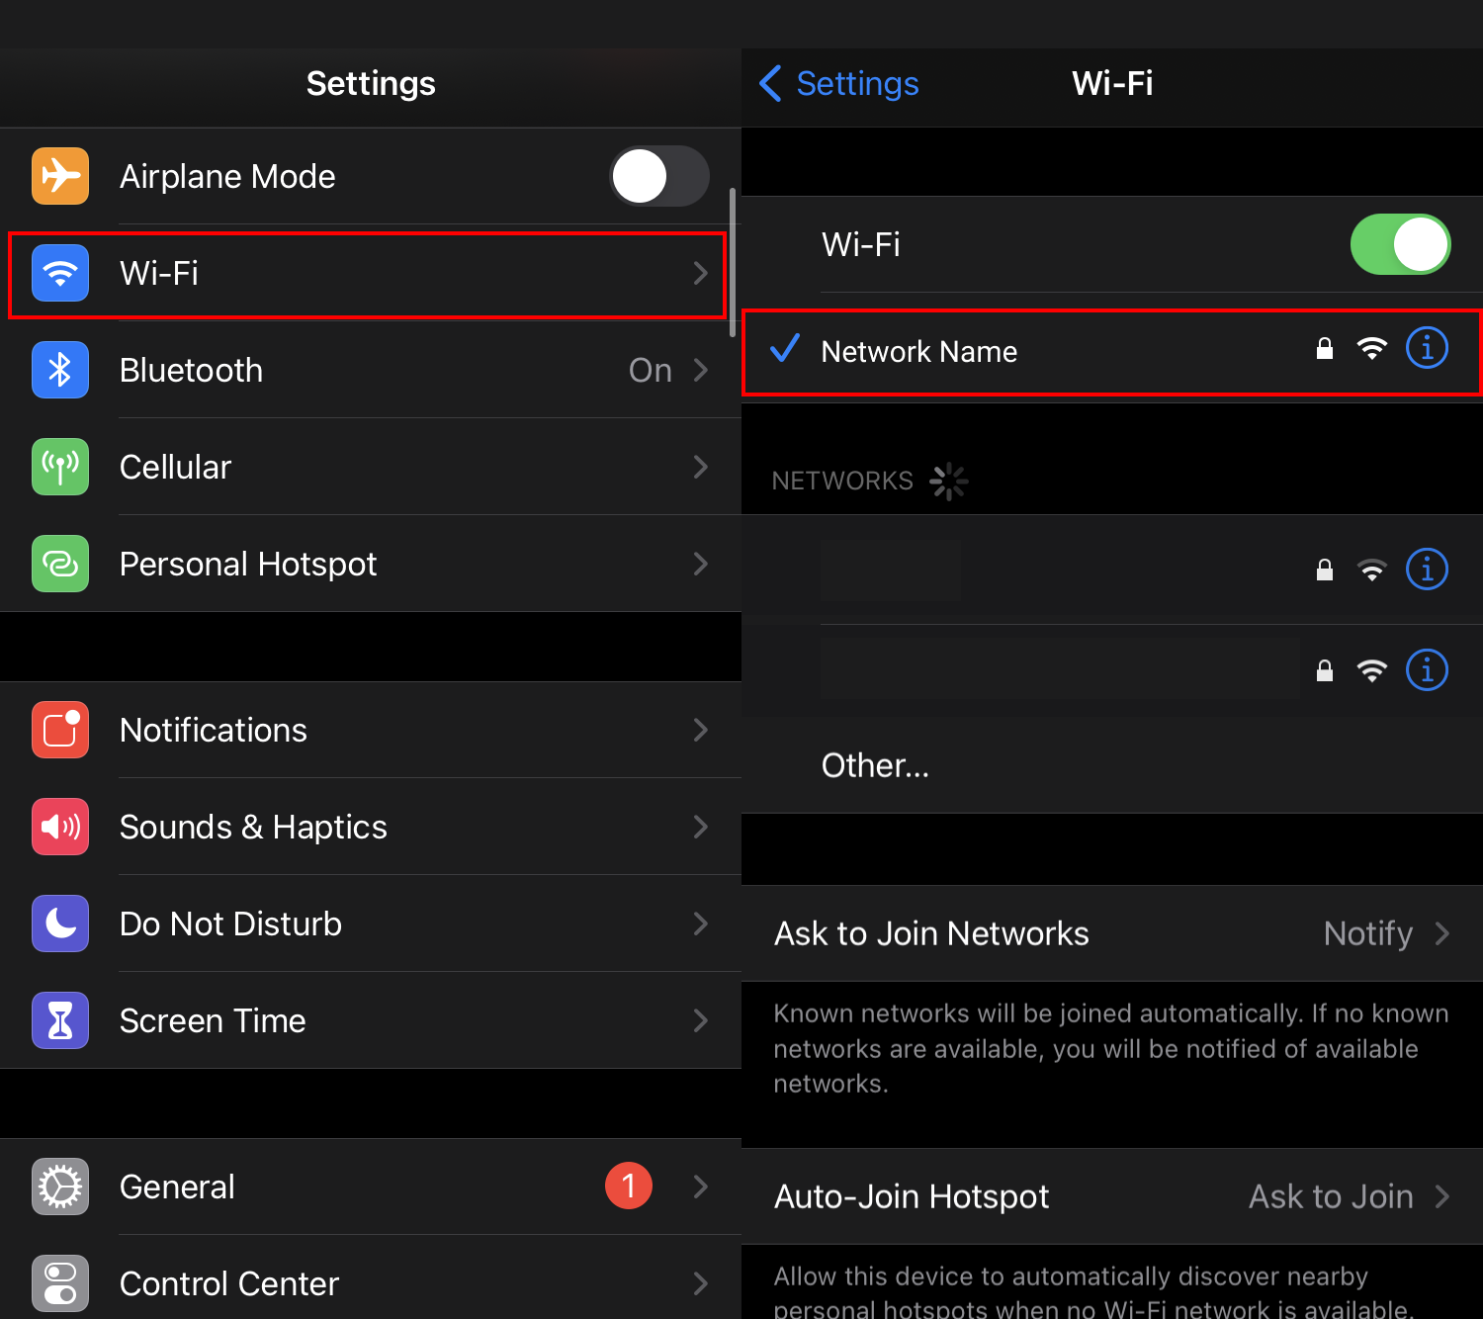The width and height of the screenshot is (1483, 1319).
Task: Tap the Bluetooth icon
Action: 60,370
